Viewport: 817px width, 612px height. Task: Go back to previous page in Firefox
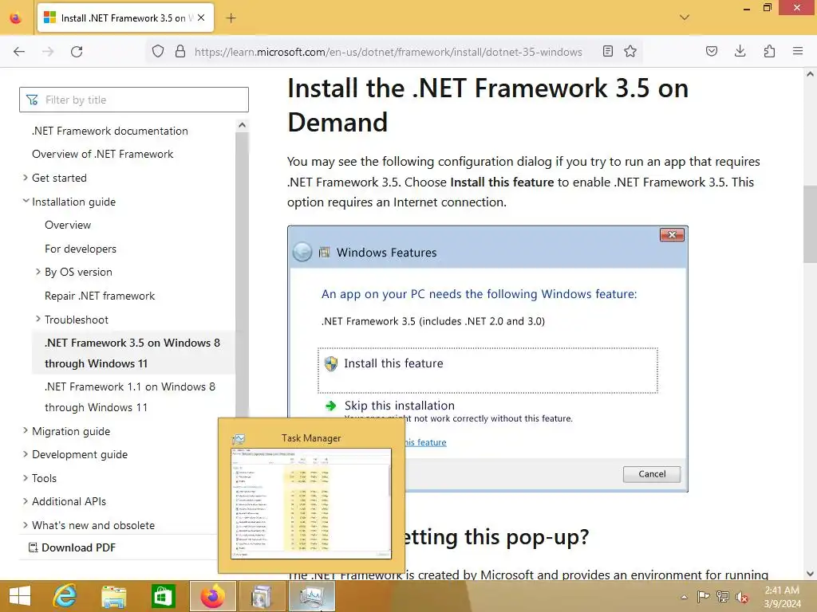19,52
